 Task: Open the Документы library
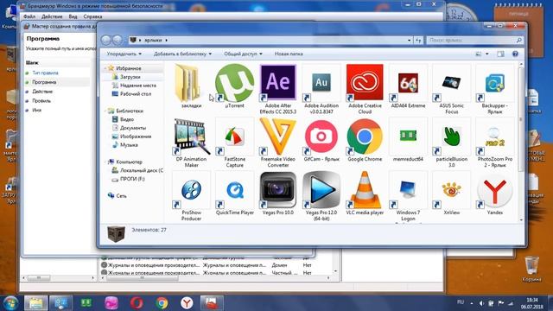click(x=132, y=128)
